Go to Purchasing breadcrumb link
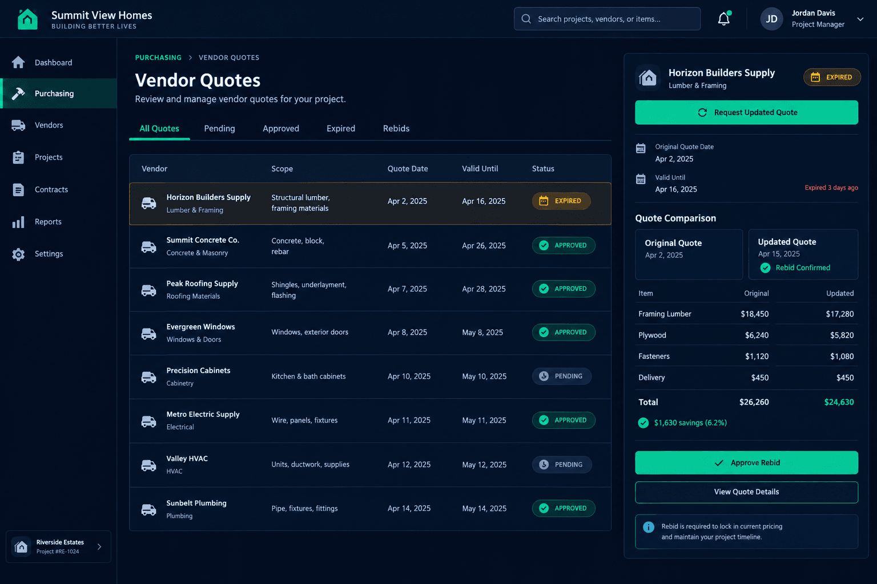Image resolution: width=877 pixels, height=584 pixels. pos(158,58)
